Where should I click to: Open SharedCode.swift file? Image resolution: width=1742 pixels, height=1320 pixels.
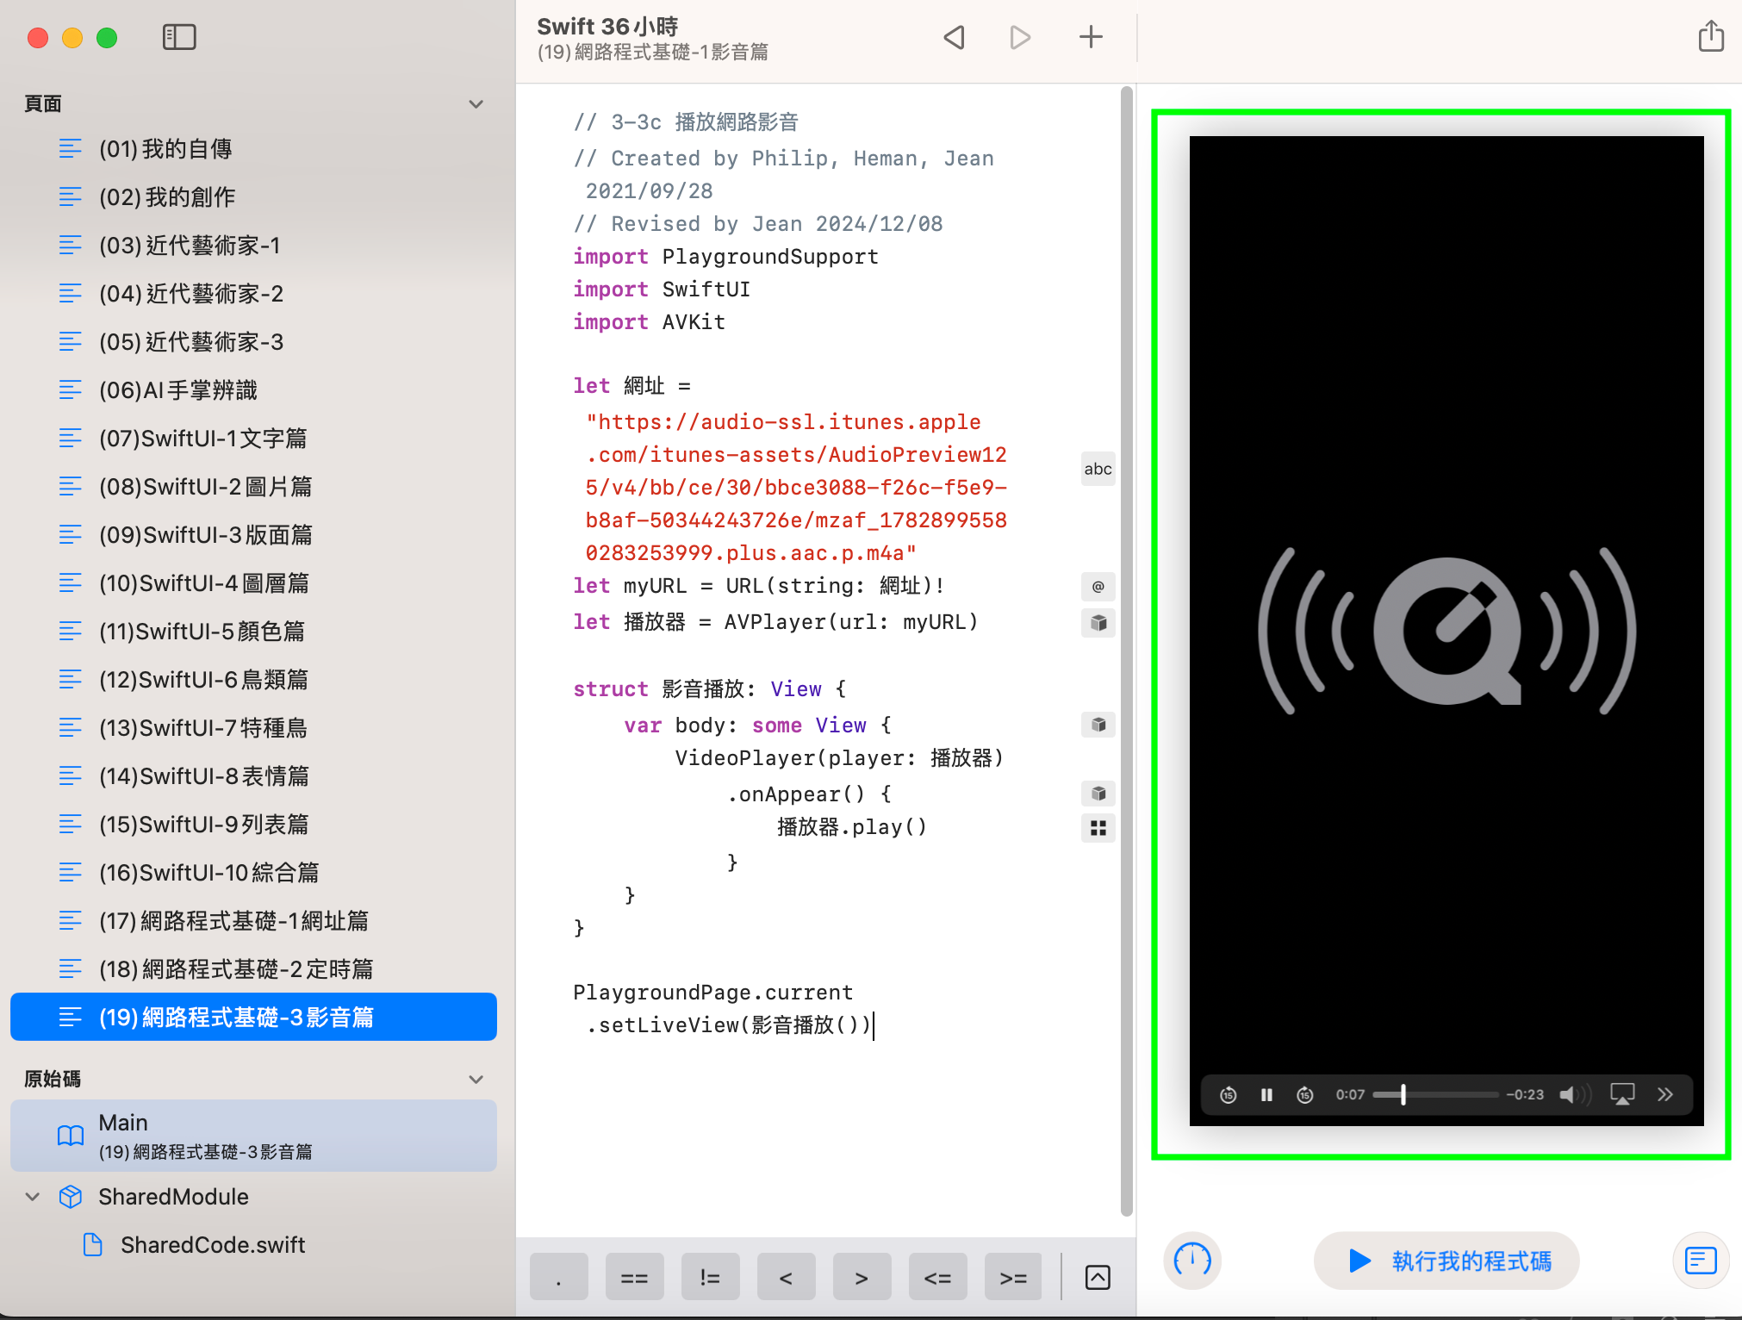pos(212,1245)
